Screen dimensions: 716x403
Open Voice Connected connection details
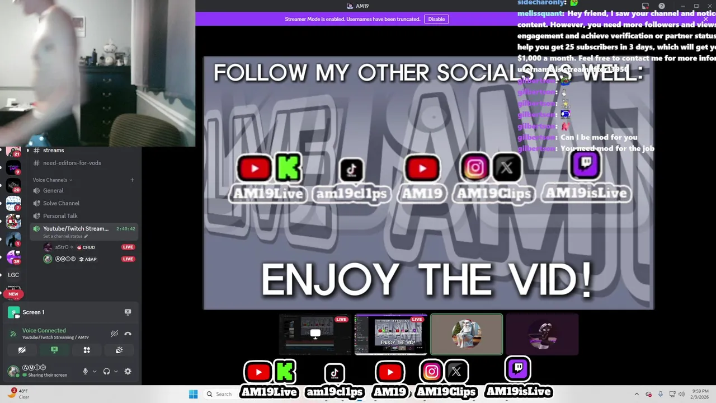pos(44,330)
